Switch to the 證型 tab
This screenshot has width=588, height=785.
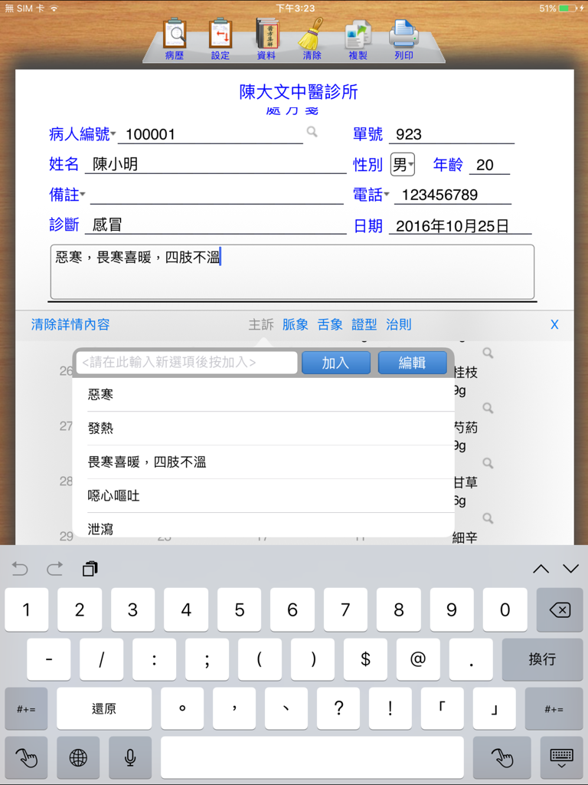click(x=364, y=324)
